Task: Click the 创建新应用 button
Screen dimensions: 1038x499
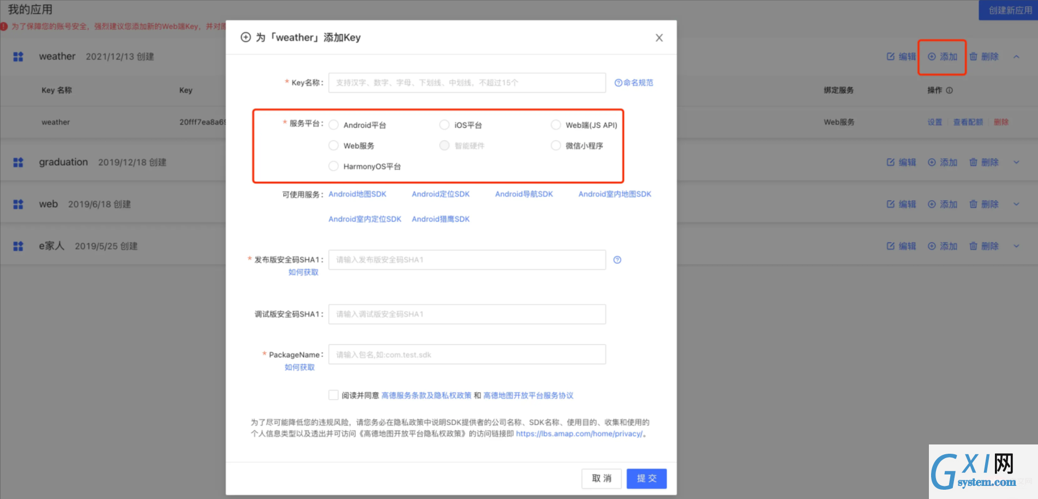Action: 1009,10
